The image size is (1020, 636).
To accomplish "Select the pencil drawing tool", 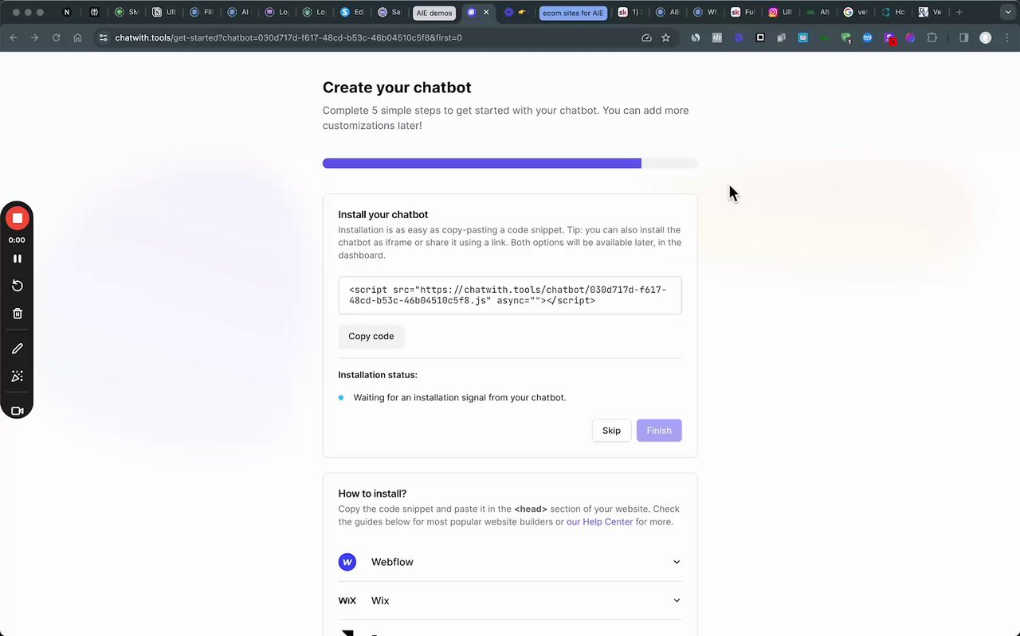I will tap(17, 349).
